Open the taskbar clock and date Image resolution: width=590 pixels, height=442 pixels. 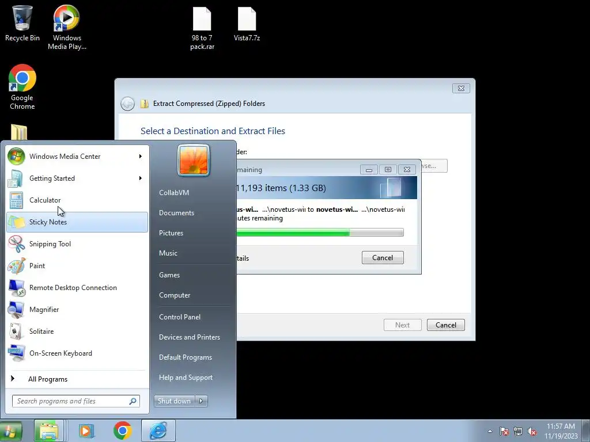pyautogui.click(x=561, y=431)
